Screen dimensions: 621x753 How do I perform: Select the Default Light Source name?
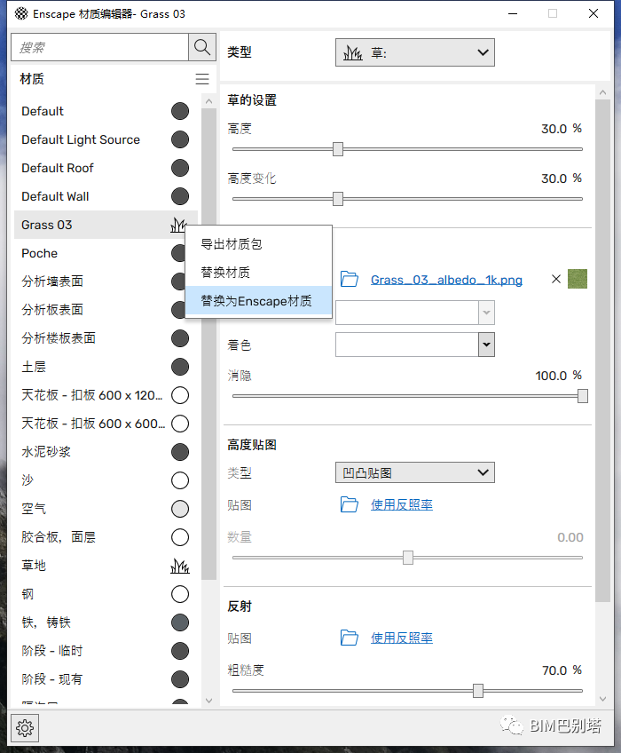pyautogui.click(x=81, y=139)
